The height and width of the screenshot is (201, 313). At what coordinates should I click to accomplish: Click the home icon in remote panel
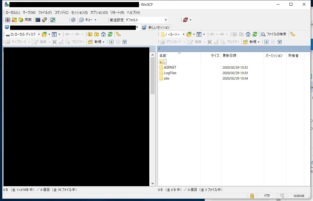(x=248, y=34)
